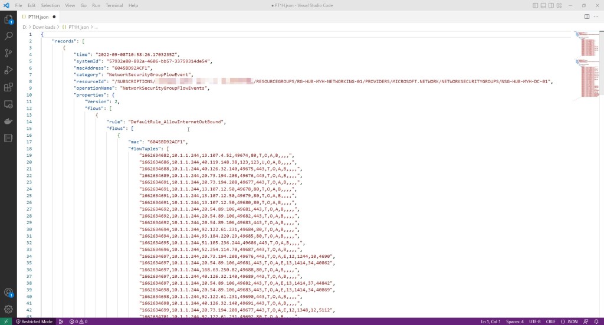
Task: Open the Docker whale icon view
Action: coord(8,122)
